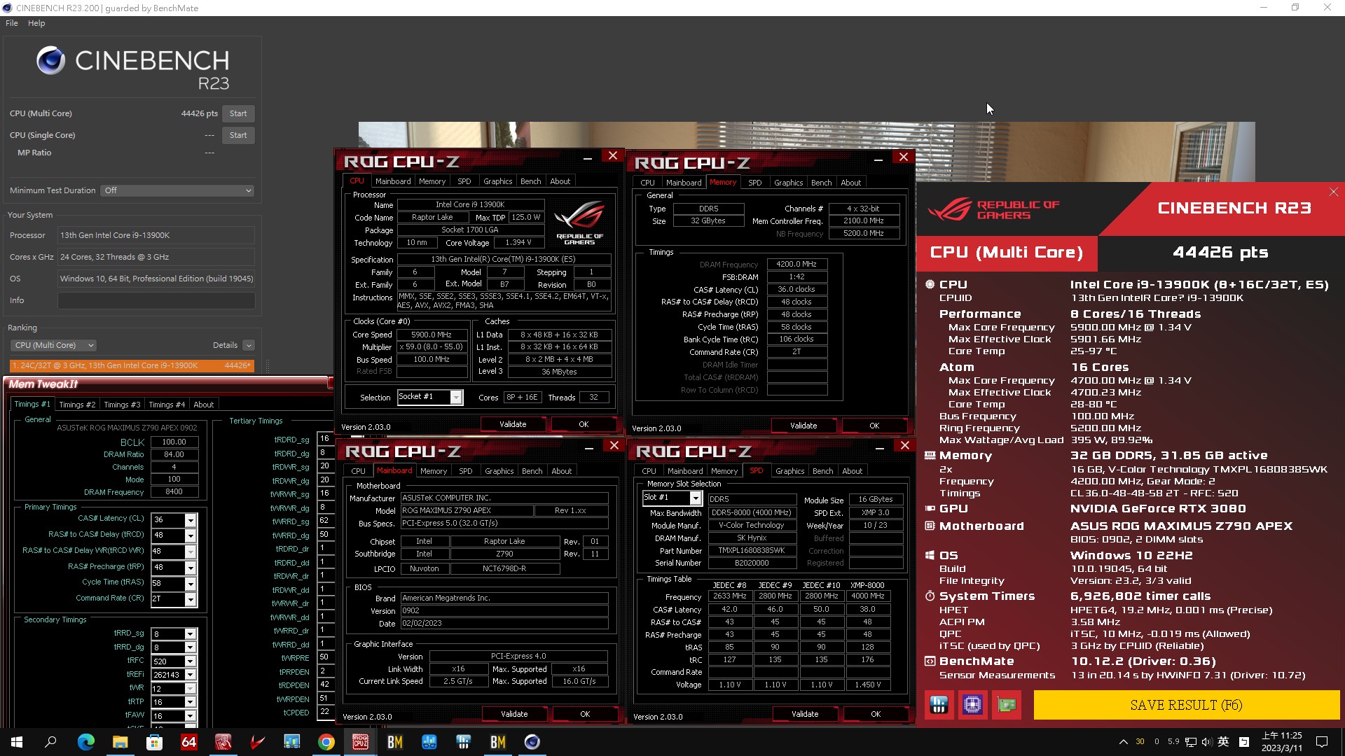Select the 13900K ranking result bar

(132, 365)
